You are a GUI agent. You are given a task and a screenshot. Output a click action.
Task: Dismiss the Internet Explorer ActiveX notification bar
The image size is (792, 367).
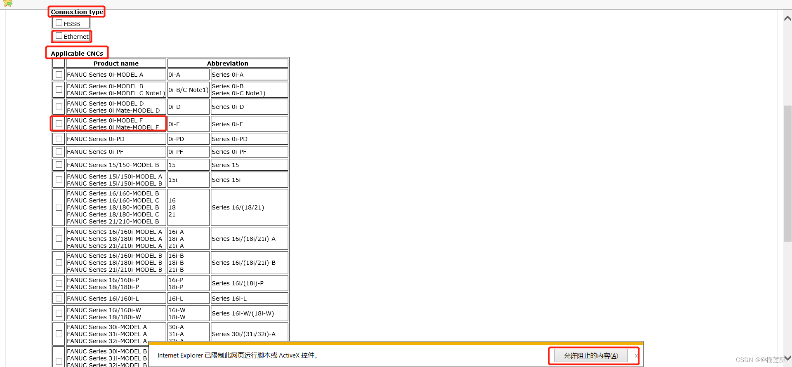(x=636, y=355)
